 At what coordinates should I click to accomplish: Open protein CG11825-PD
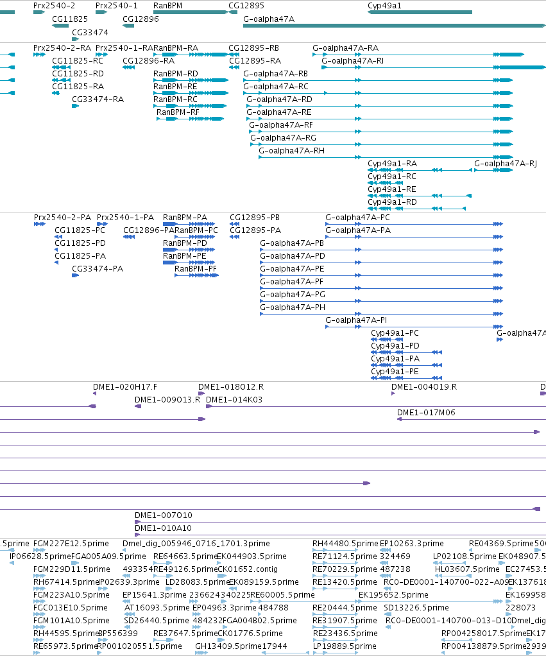(80, 243)
